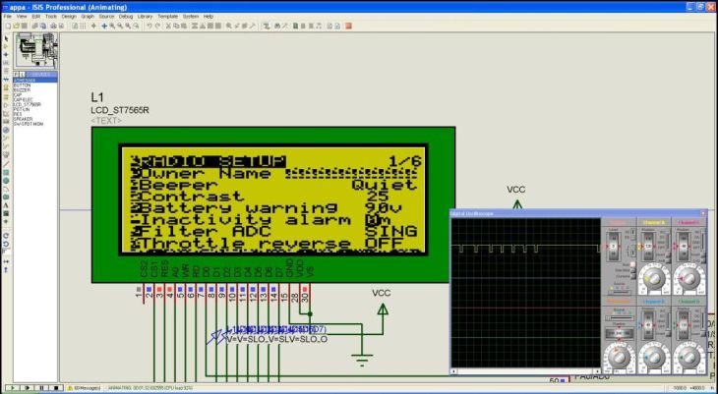Click the warning icon beside 60 Message(s)
Screen dimensions: 718x394
[70, 387]
